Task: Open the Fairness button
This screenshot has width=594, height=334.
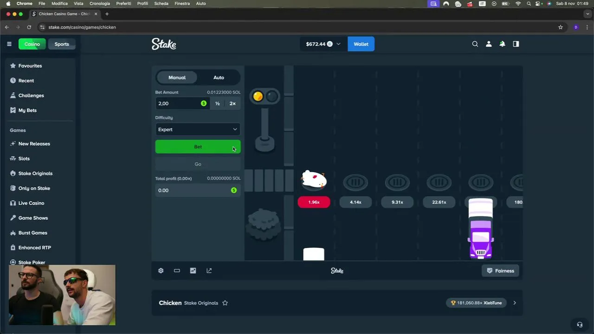Action: (x=500, y=271)
